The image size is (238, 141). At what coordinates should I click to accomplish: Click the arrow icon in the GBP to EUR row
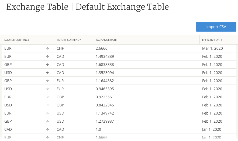[47, 81]
